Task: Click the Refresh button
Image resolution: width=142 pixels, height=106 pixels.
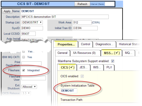Action: coord(82,4)
